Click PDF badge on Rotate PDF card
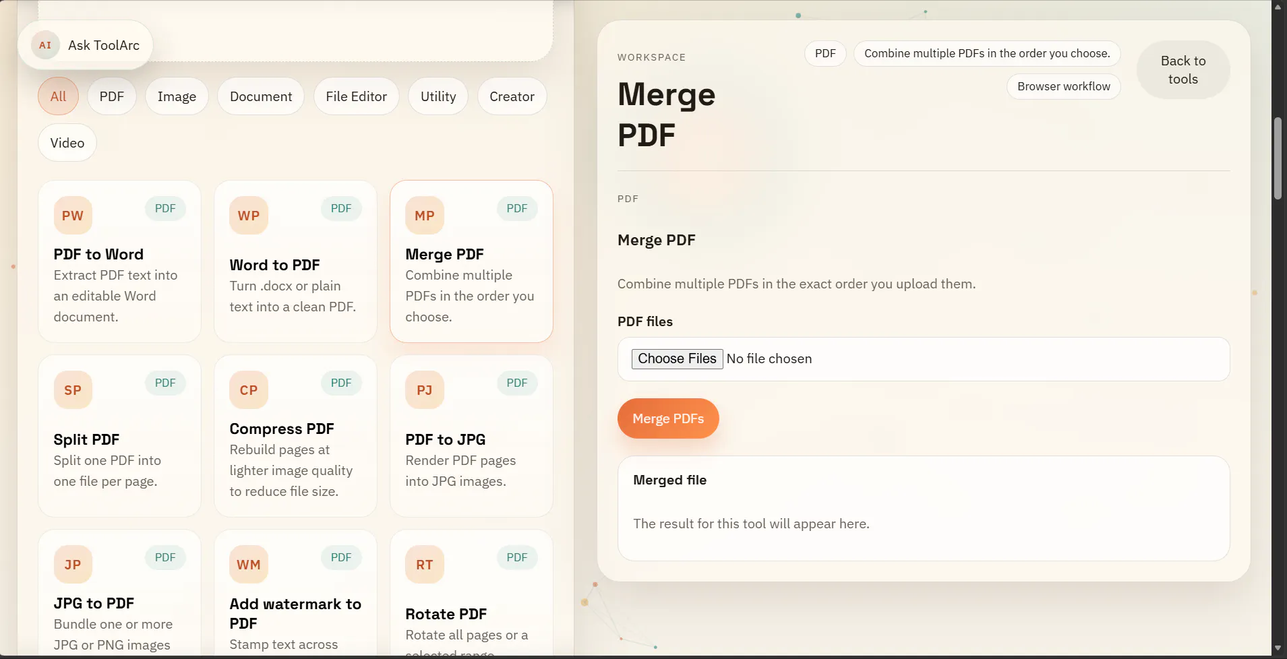Image resolution: width=1287 pixels, height=659 pixels. [x=517, y=557]
